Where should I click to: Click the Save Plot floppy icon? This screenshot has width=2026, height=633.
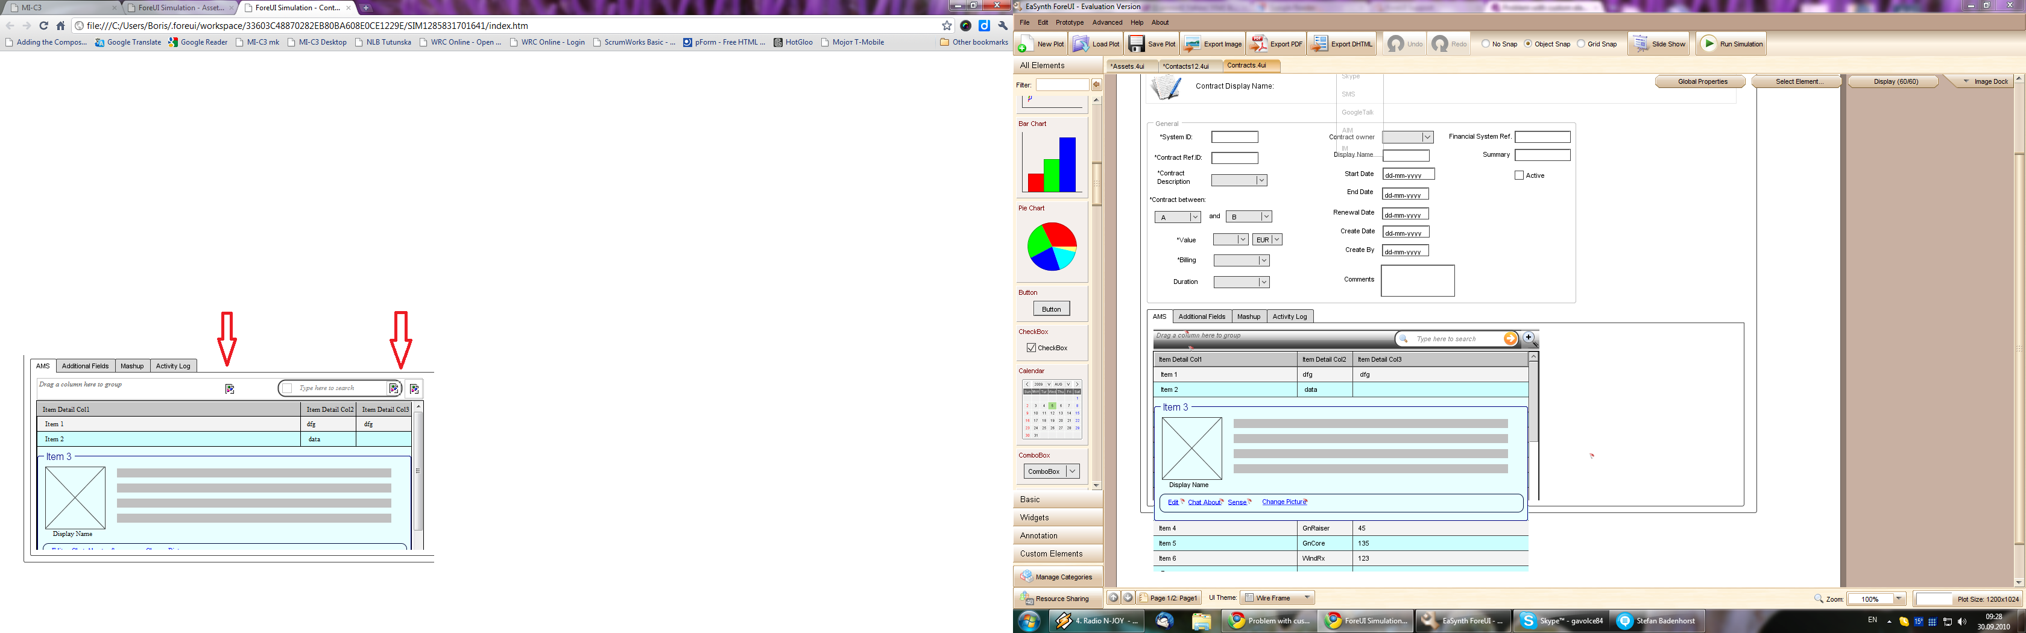(1137, 44)
